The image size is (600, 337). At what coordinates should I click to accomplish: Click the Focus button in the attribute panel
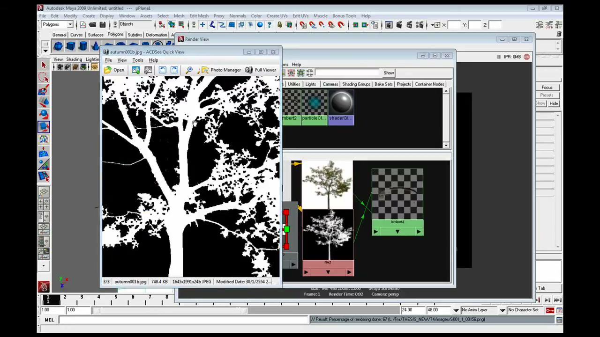tap(547, 88)
